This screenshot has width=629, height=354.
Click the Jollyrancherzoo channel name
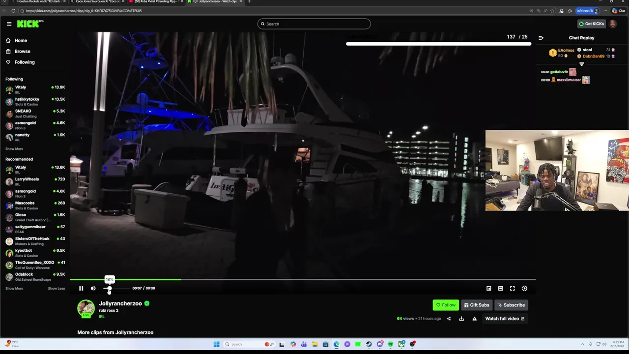(120, 303)
